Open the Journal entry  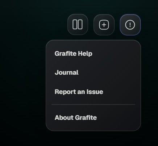[x=67, y=72]
